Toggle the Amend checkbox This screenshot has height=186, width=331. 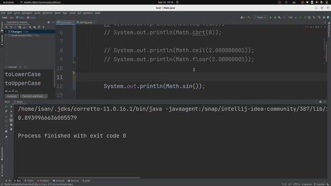pyautogui.click(x=6, y=67)
